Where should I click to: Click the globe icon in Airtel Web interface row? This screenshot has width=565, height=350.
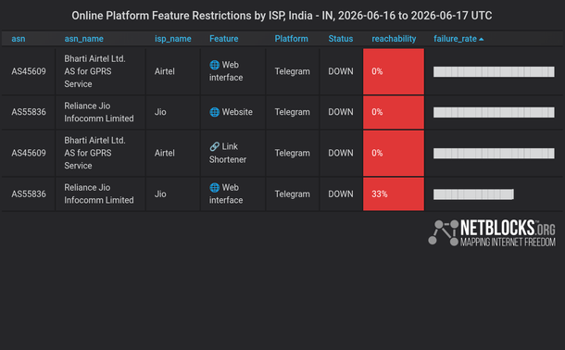click(214, 65)
